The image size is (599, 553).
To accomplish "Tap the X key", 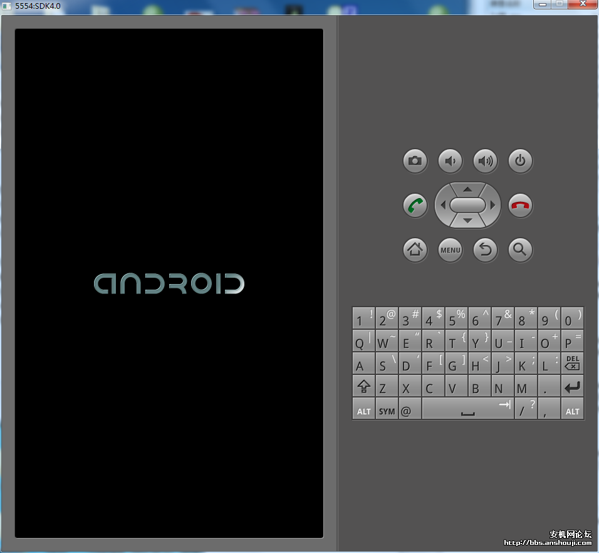I will 410,386.
